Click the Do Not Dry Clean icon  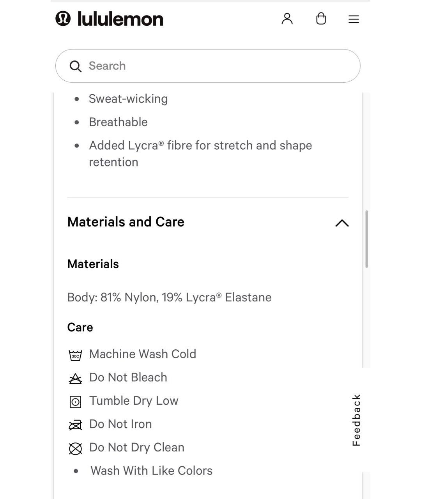click(x=75, y=449)
